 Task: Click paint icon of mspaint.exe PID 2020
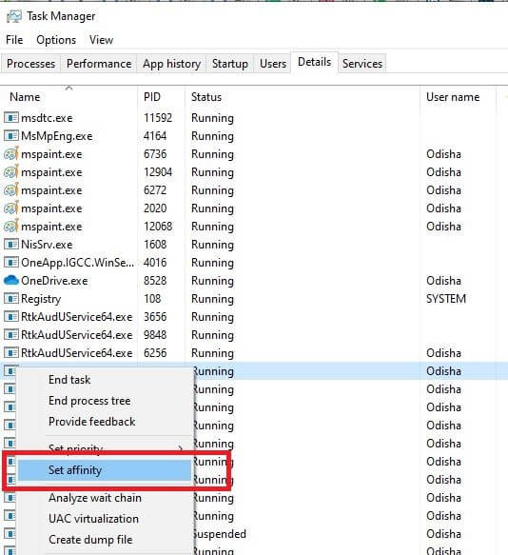[11, 208]
